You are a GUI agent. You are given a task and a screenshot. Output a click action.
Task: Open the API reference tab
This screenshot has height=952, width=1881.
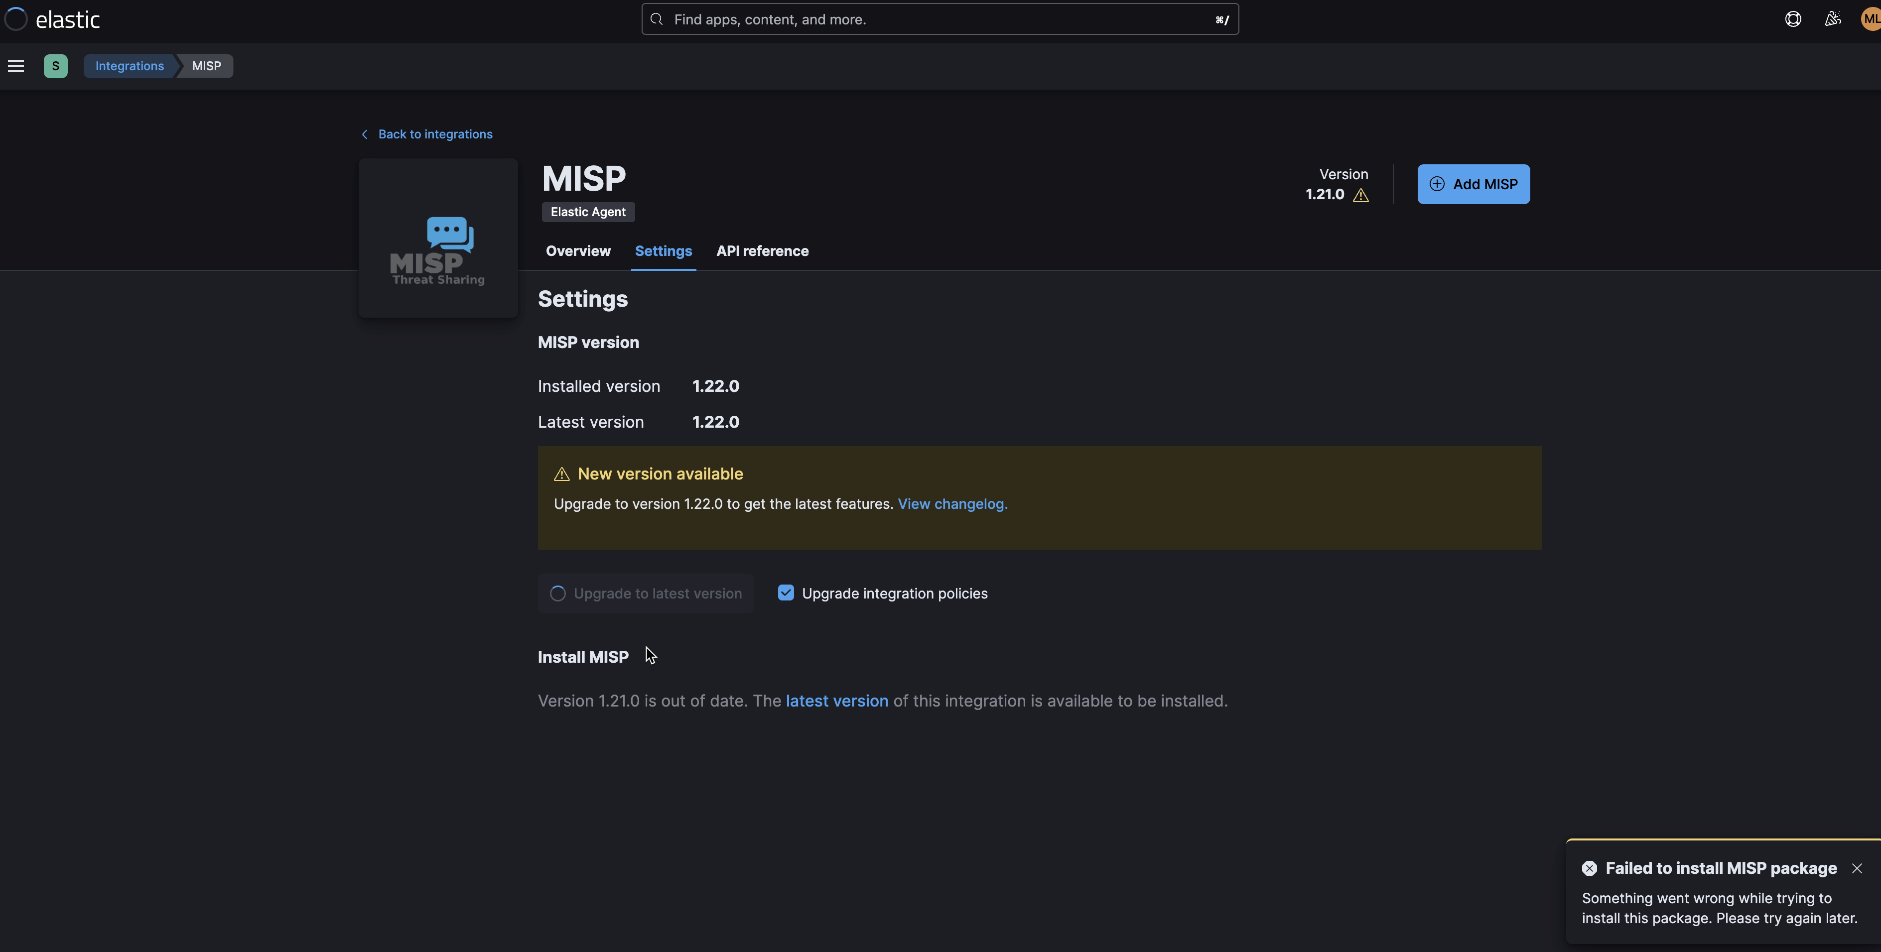762,250
